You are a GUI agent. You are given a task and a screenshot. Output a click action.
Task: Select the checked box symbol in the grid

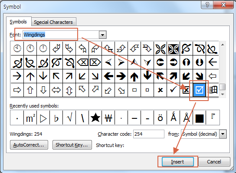(x=199, y=90)
